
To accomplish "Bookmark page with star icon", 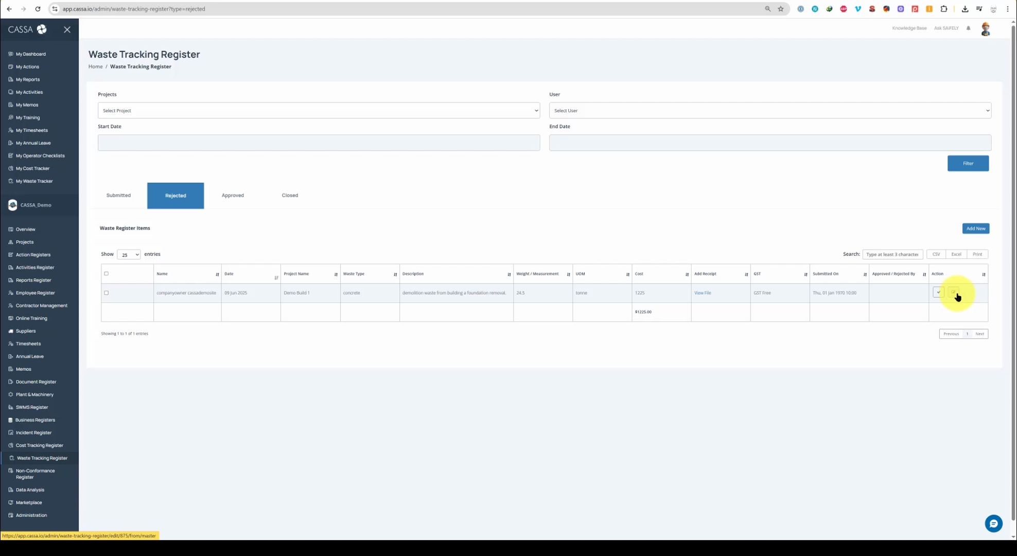I will (780, 9).
